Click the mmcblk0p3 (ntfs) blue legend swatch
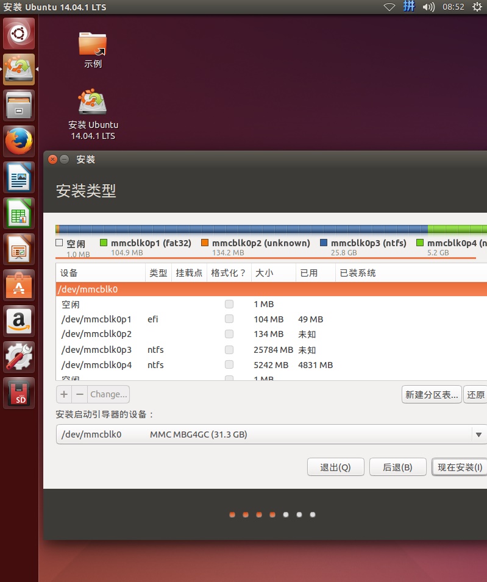 coord(324,243)
